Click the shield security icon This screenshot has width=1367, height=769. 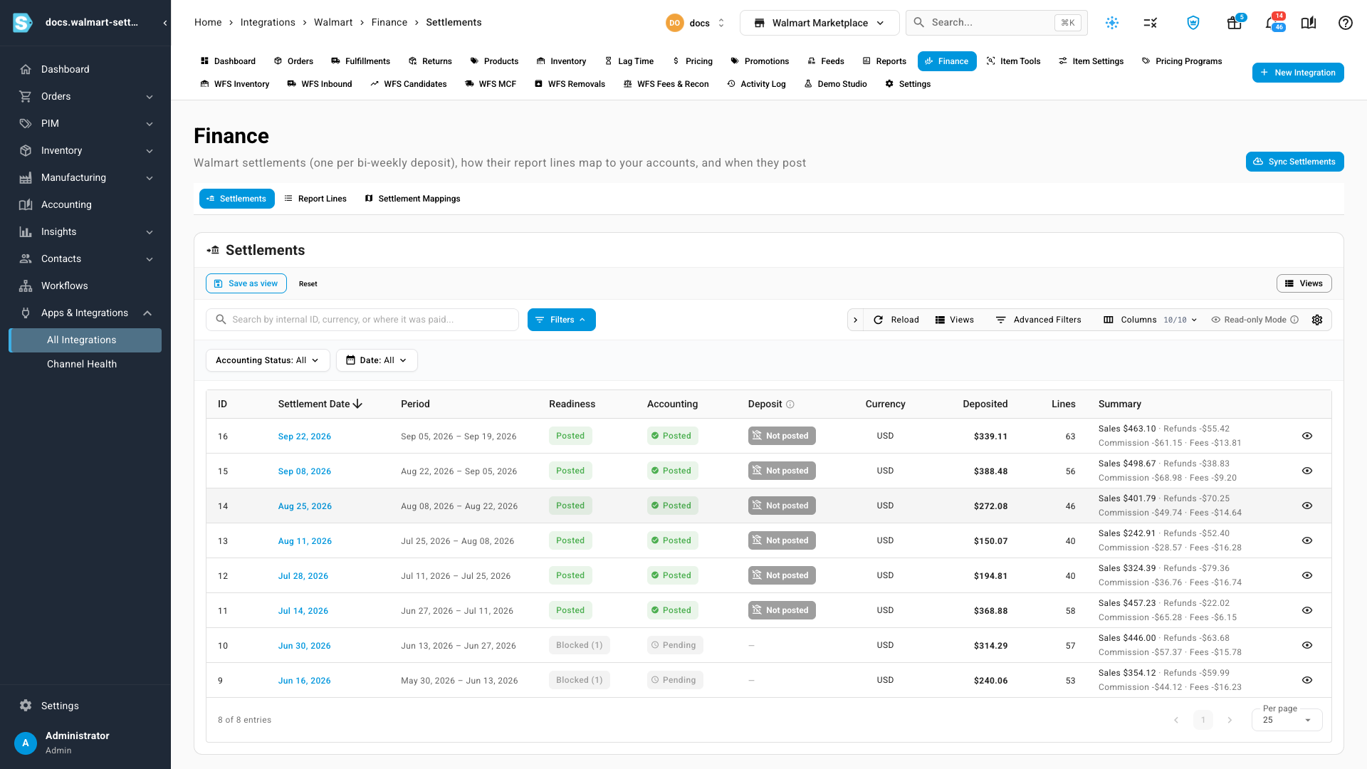coord(1193,23)
